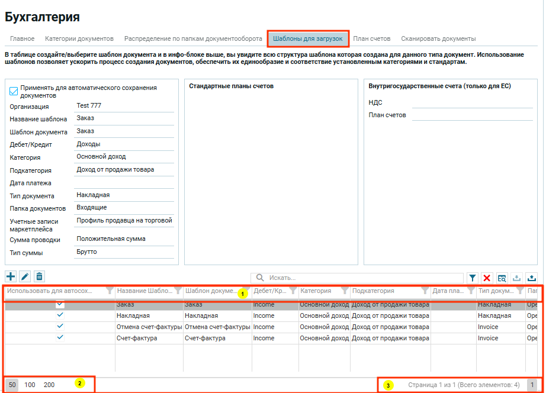Screen dimensions: 546x393
Task: Click the active upload icon at toolbar end
Action: (531, 278)
